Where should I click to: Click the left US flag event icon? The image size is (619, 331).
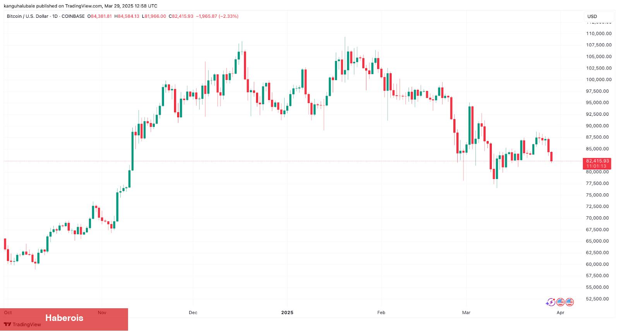pyautogui.click(x=560, y=302)
